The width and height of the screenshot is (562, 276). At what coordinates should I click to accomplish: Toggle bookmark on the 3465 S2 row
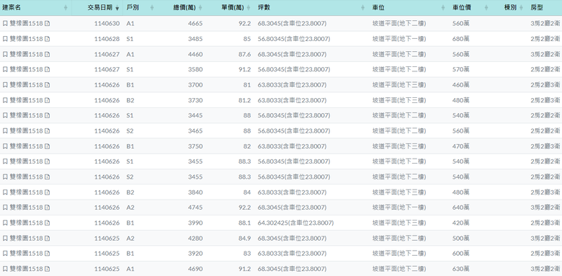[5, 131]
